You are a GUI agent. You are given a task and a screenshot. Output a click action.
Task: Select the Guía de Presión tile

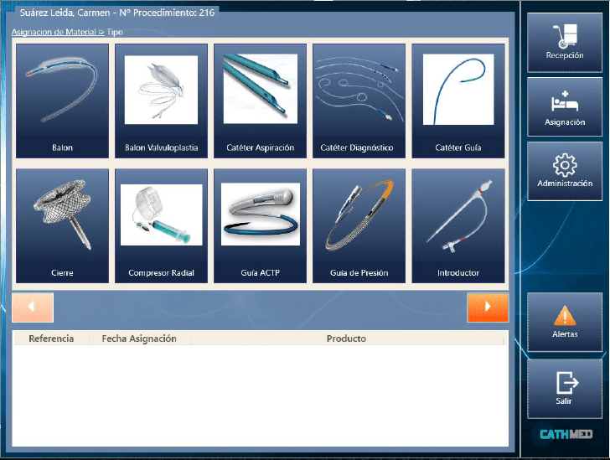(x=359, y=226)
